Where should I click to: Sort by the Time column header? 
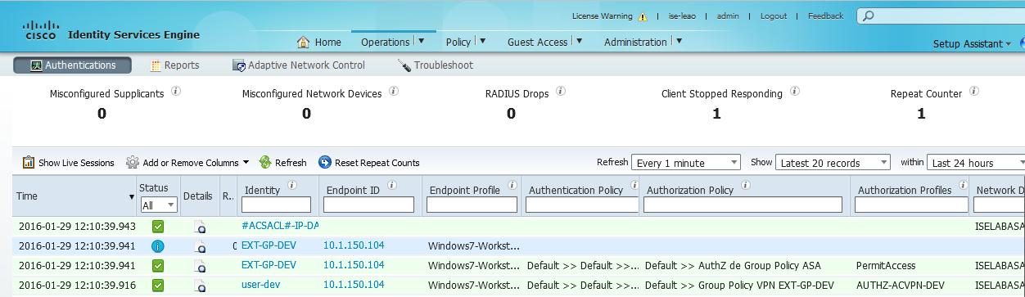(x=74, y=196)
